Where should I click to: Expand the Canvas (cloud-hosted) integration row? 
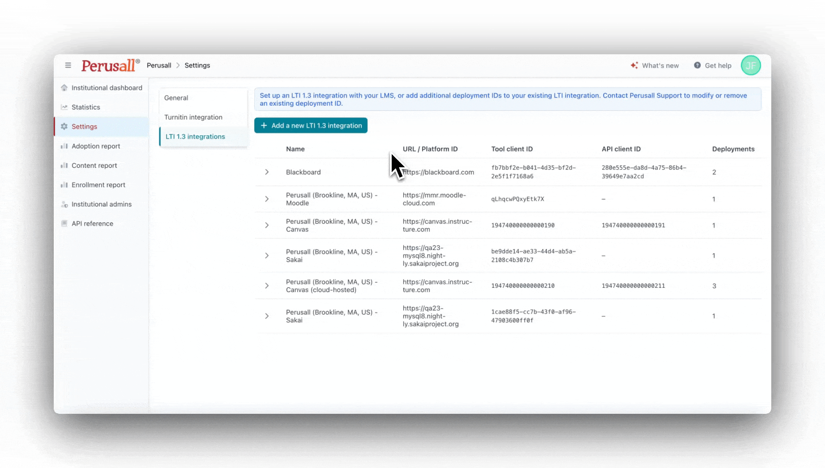point(267,286)
